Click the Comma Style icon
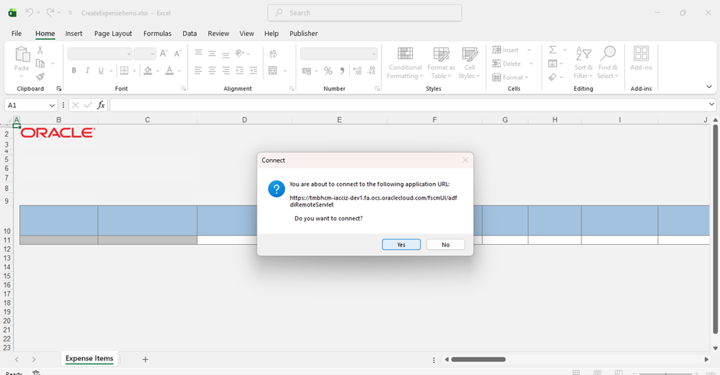 click(x=342, y=70)
